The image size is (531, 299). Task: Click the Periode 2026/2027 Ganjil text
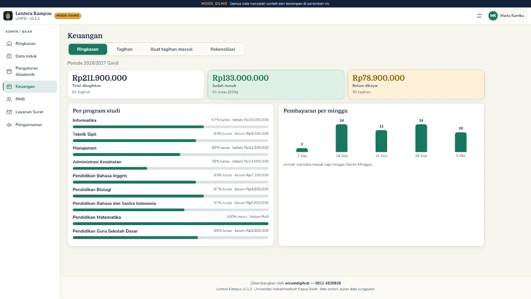pos(93,63)
